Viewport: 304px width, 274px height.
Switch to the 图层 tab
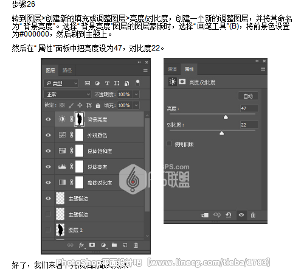50,71
